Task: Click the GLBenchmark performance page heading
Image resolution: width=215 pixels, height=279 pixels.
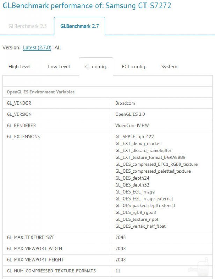Action: click(x=87, y=6)
